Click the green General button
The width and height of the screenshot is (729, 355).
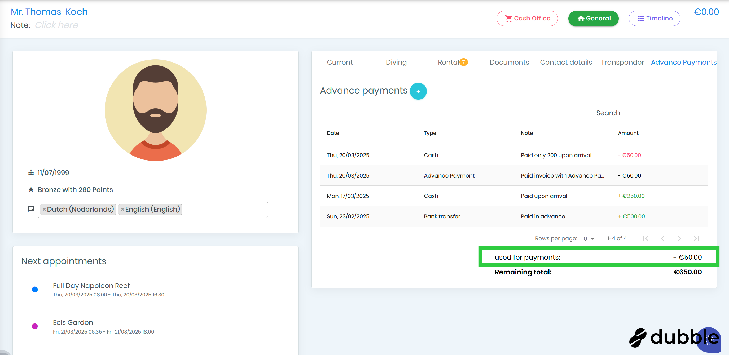pyautogui.click(x=593, y=18)
